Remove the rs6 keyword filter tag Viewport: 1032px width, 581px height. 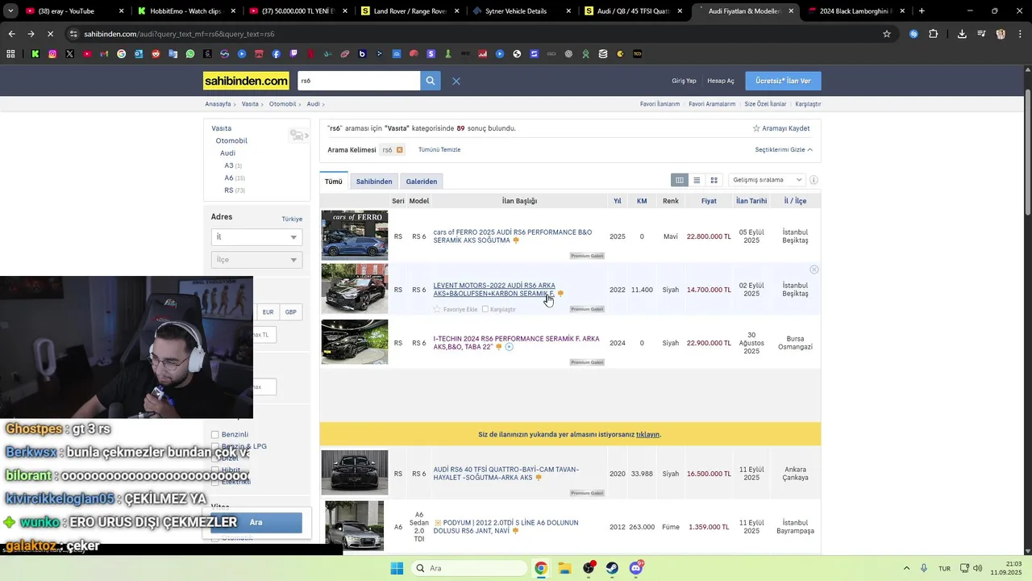(400, 150)
